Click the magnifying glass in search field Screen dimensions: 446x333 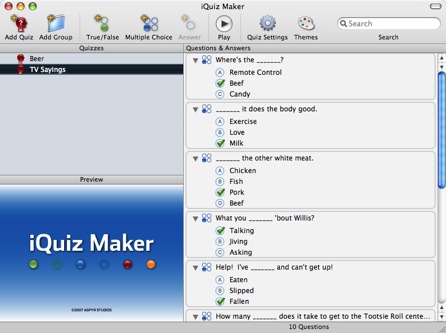coord(344,23)
